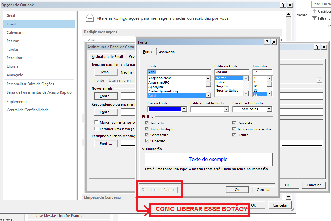Click Tamanho list scroll down arrow
The width and height of the screenshot is (331, 221).
pos(269,94)
